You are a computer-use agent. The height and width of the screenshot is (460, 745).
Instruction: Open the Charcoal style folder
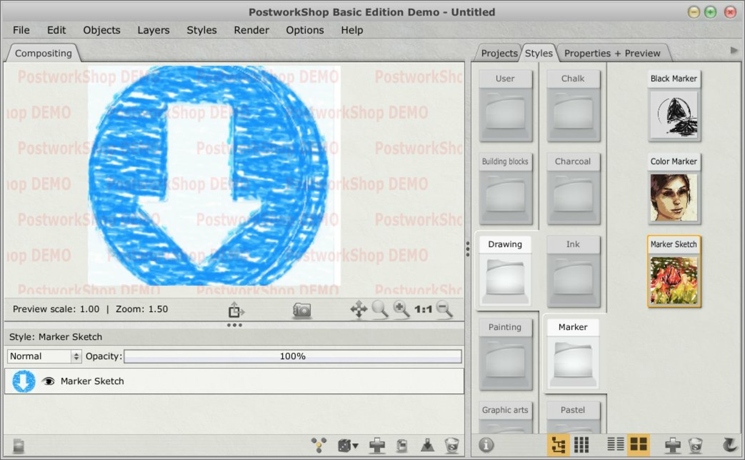click(573, 189)
